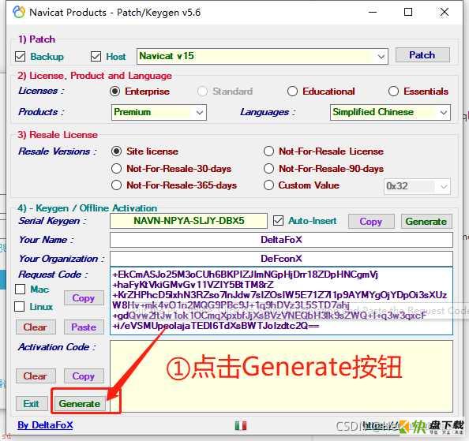The width and height of the screenshot is (469, 441).
Task: Click the Navicat keygen app icon in title bar
Action: 19,13
